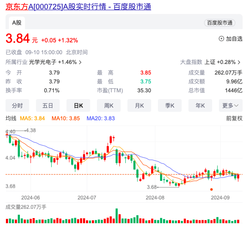Click the orange dot marker on the chart
The height and width of the screenshot is (227, 246).
click(x=211, y=189)
